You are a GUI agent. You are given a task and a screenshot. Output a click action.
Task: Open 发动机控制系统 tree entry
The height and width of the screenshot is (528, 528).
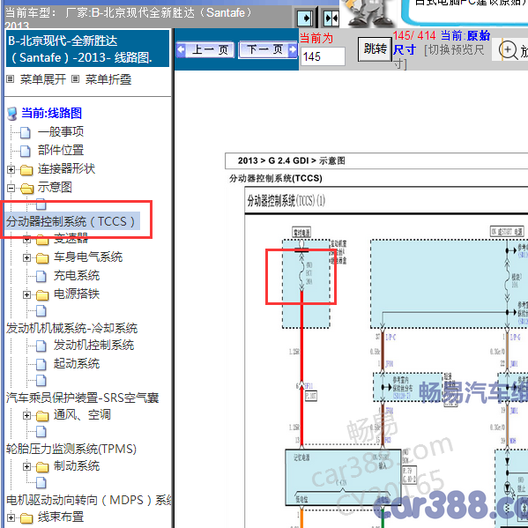coord(94,346)
